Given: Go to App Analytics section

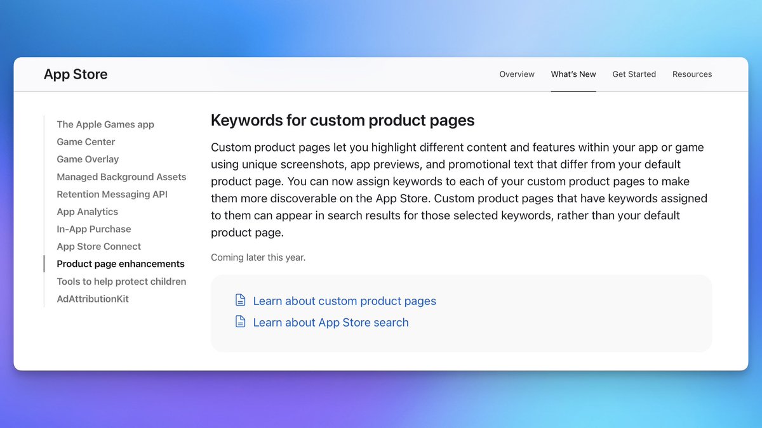Looking at the screenshot, I should (87, 212).
